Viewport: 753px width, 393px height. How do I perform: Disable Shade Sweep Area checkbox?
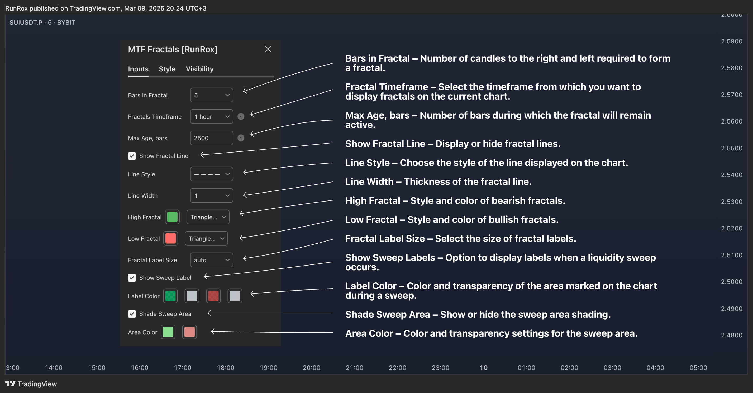click(132, 314)
